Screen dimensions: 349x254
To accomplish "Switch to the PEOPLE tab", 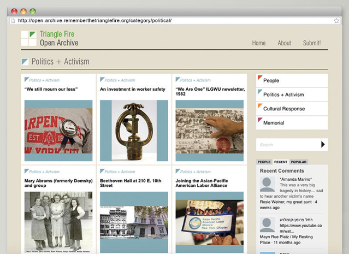I will 264,162.
